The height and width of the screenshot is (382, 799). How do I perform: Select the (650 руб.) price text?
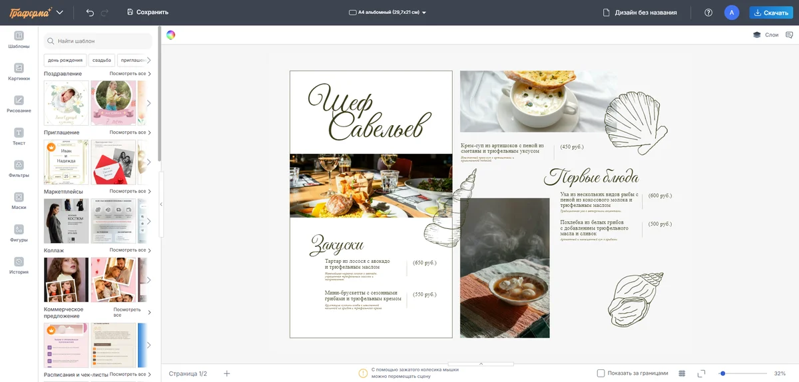point(425,263)
